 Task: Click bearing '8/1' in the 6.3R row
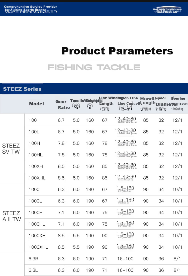tap(177, 259)
